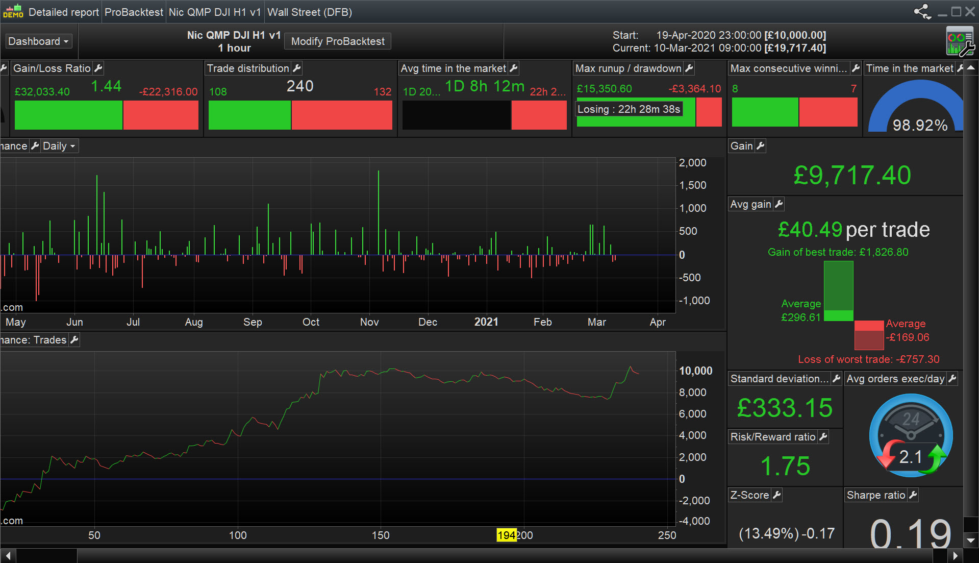Click the Modify ProBacktest button

click(x=338, y=41)
